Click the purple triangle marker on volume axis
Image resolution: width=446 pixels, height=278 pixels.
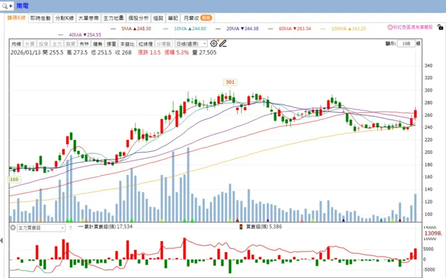pos(268,220)
